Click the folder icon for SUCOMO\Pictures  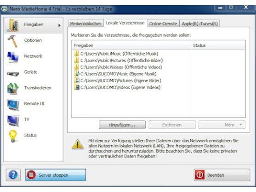(76, 80)
